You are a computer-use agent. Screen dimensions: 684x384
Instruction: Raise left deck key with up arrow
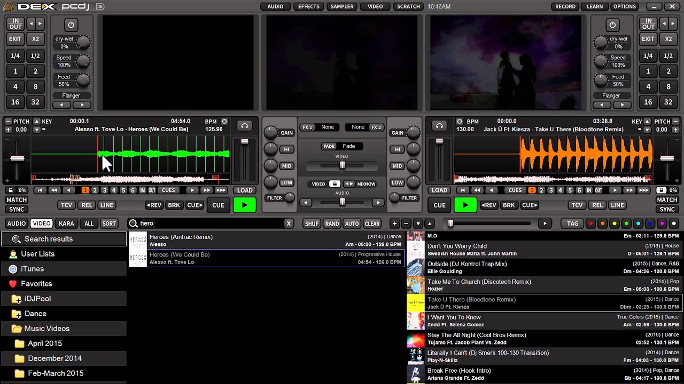coord(36,122)
